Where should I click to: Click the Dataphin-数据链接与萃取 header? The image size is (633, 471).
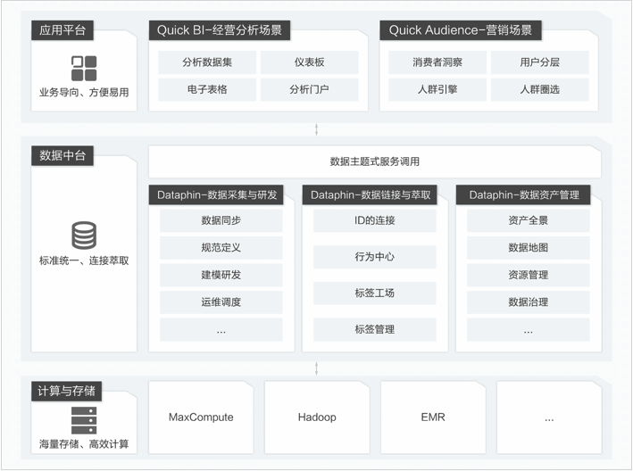click(371, 195)
